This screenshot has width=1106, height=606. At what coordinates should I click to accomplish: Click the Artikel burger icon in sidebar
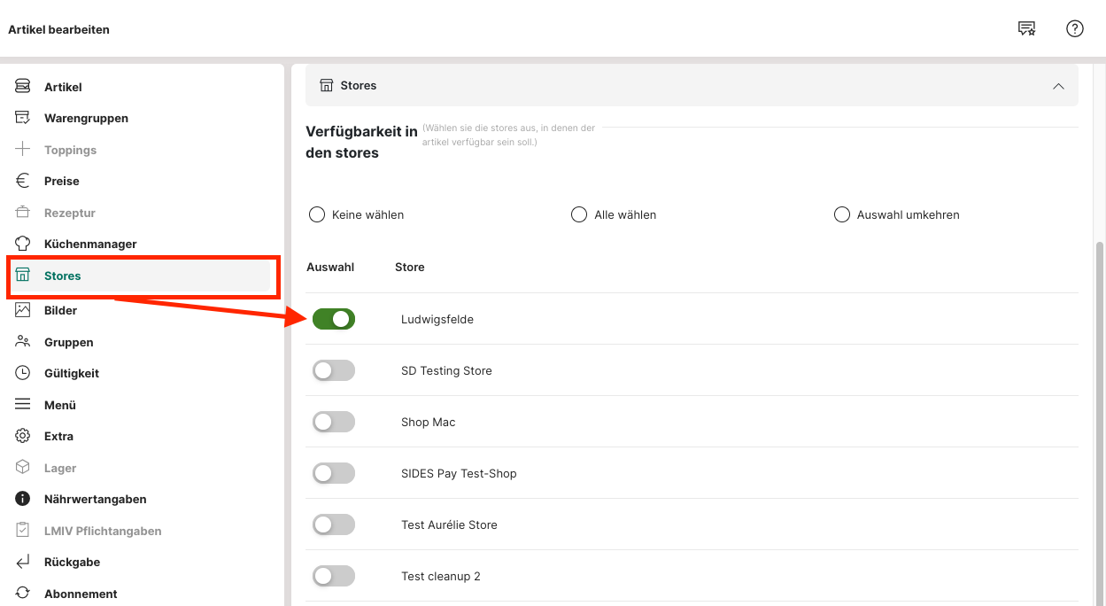coord(23,87)
